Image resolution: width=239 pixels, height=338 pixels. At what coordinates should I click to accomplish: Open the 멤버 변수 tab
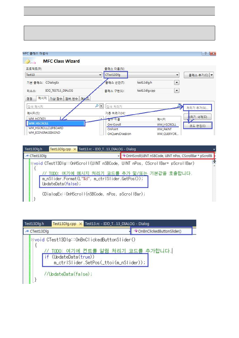pos(72,99)
